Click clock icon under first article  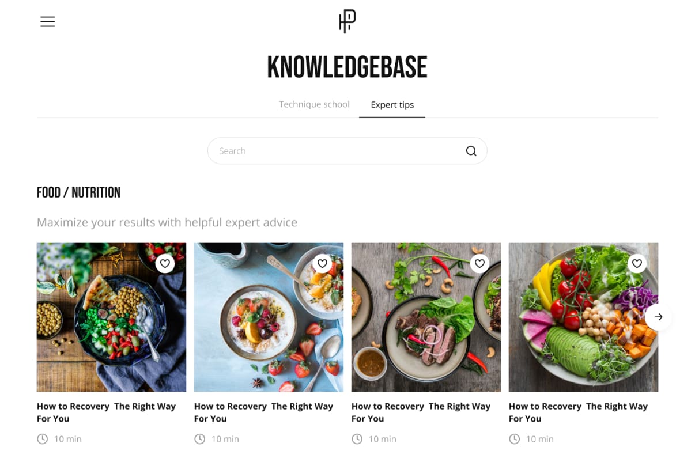(42, 439)
